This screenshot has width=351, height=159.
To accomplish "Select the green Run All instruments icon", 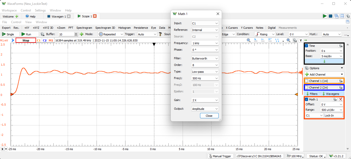I will coord(325,16).
